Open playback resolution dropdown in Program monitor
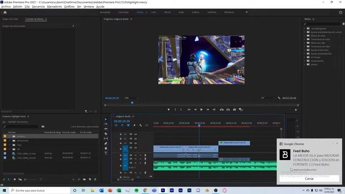Screen dimensions: 345x194 click(x=268, y=98)
